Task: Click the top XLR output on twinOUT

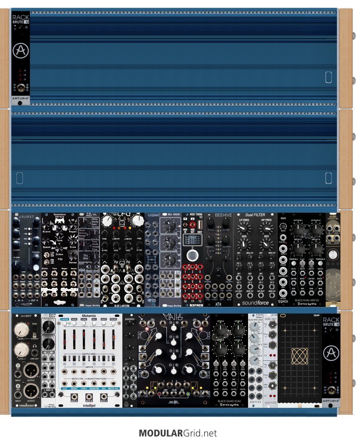Action: (31, 370)
